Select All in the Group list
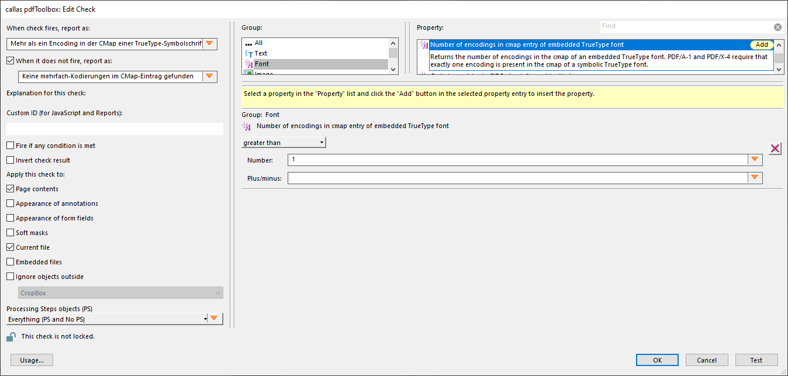The width and height of the screenshot is (788, 376). coord(258,43)
